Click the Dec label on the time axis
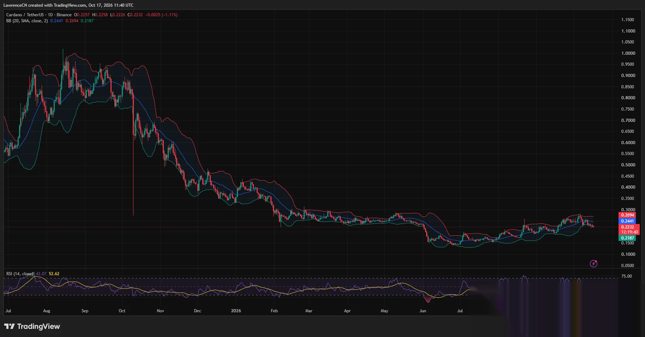 click(197, 311)
